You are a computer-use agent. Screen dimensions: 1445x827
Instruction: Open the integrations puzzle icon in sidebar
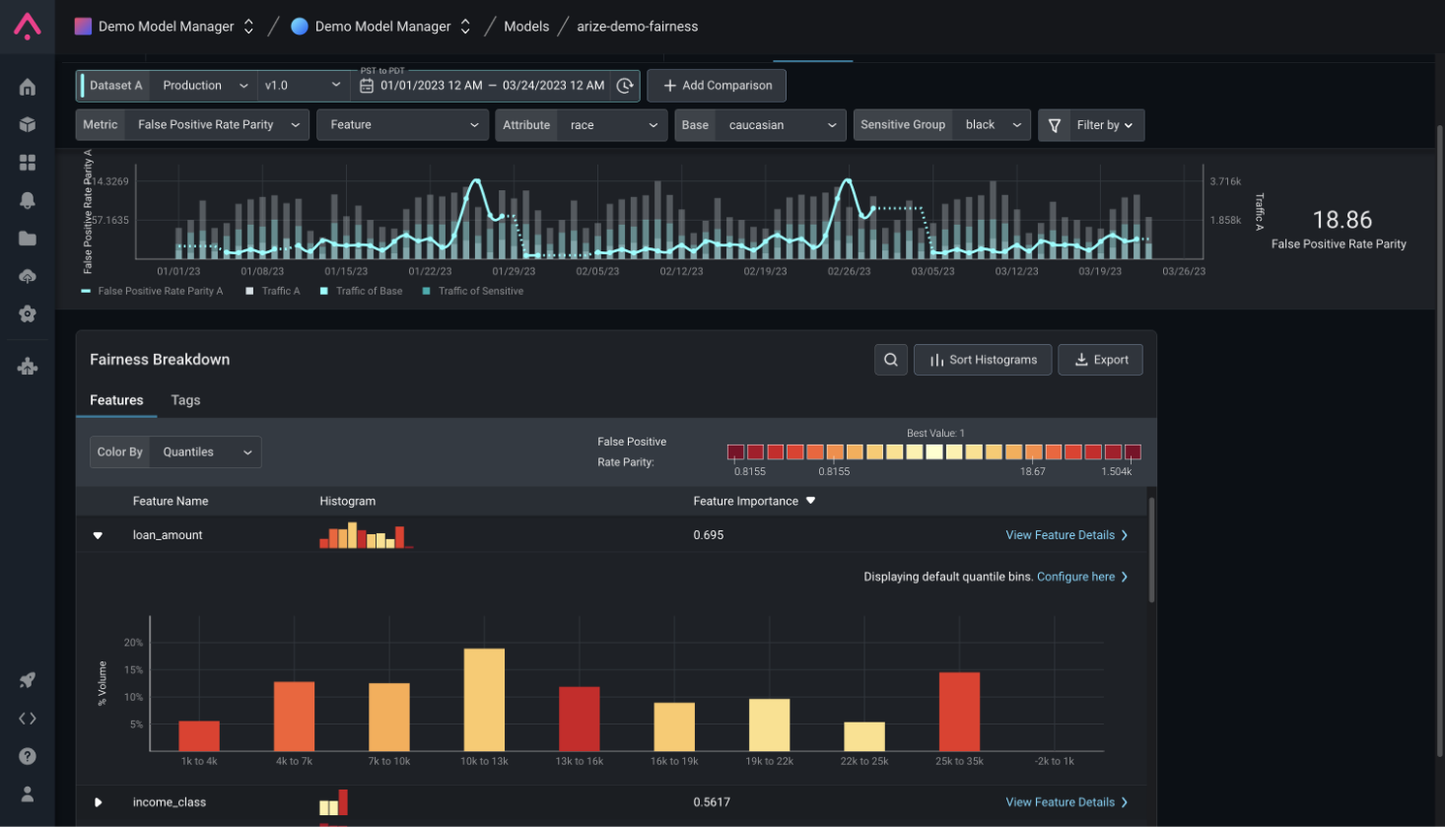pos(28,367)
